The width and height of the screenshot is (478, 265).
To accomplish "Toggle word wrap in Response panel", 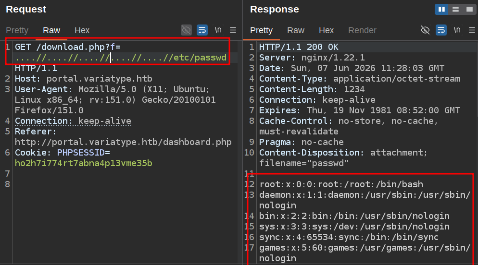I will coord(441,30).
